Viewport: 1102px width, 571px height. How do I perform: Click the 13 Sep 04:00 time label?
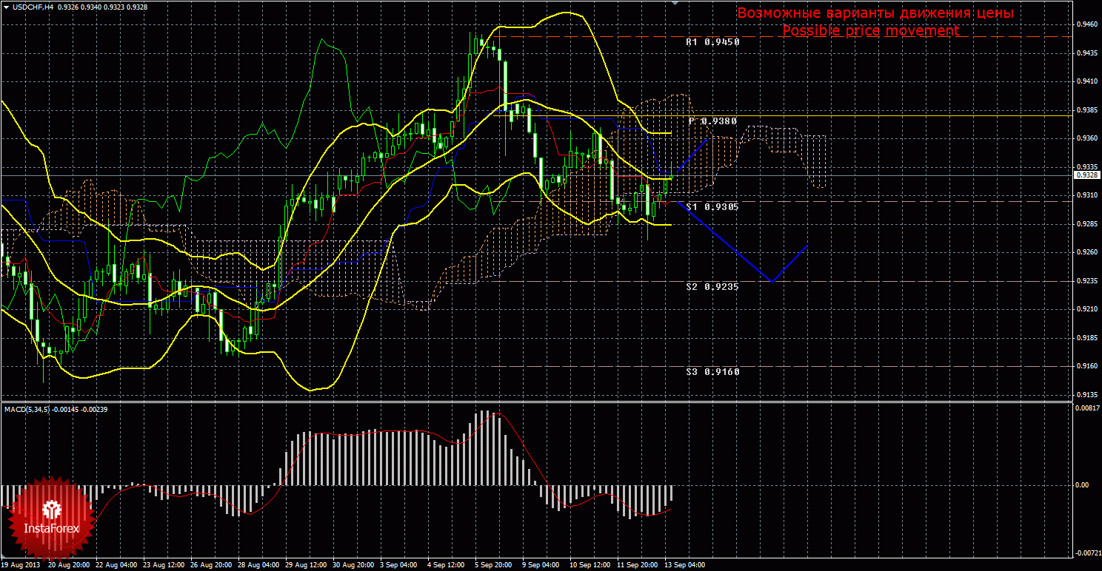pyautogui.click(x=685, y=565)
